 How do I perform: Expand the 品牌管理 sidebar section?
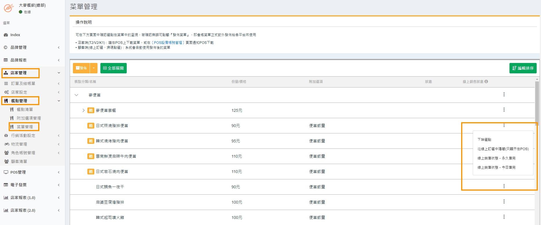32,47
